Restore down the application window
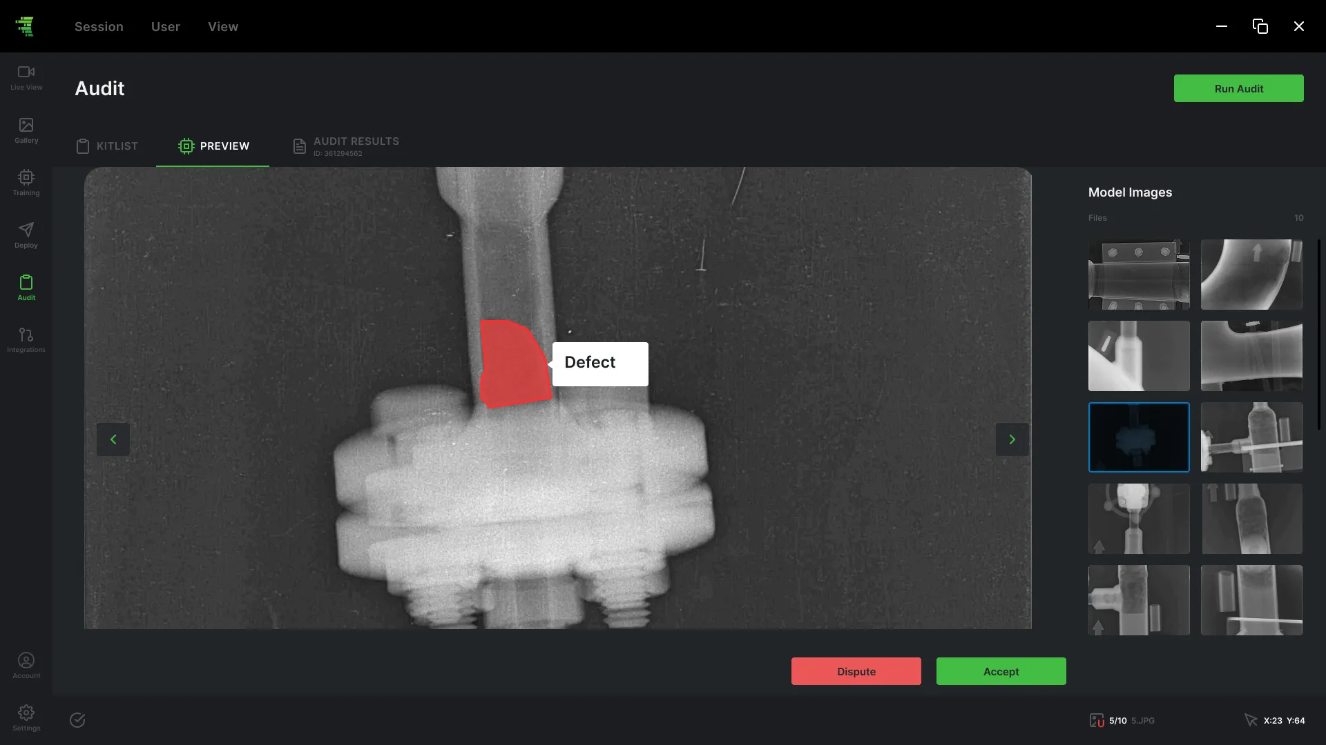Image resolution: width=1326 pixels, height=745 pixels. click(x=1260, y=26)
